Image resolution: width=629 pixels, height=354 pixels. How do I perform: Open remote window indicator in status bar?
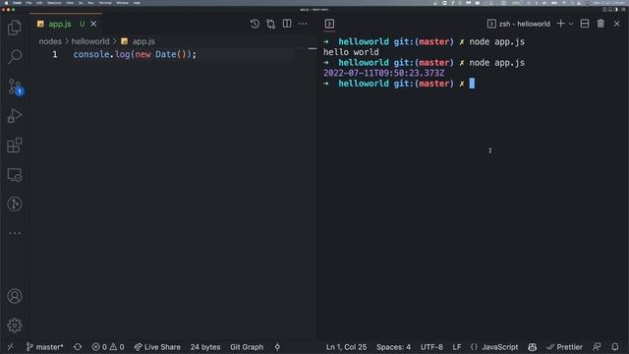tap(11, 347)
